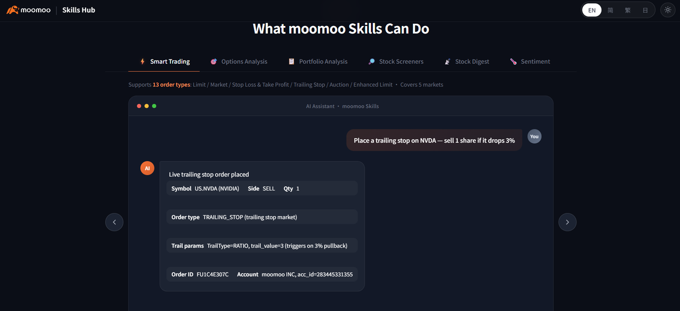Click the green window dot
Viewport: 680px width, 311px height.
click(x=154, y=106)
